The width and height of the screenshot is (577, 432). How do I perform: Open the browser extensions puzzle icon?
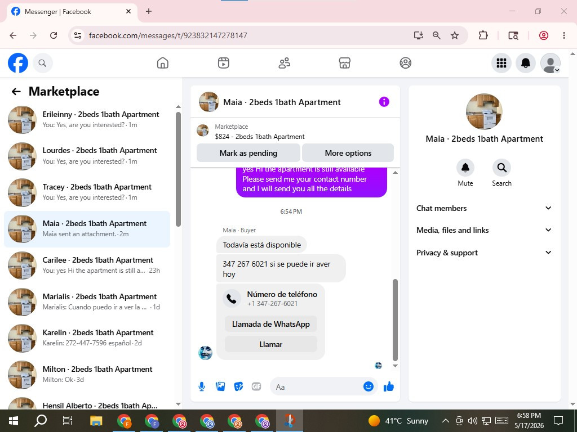pos(483,35)
